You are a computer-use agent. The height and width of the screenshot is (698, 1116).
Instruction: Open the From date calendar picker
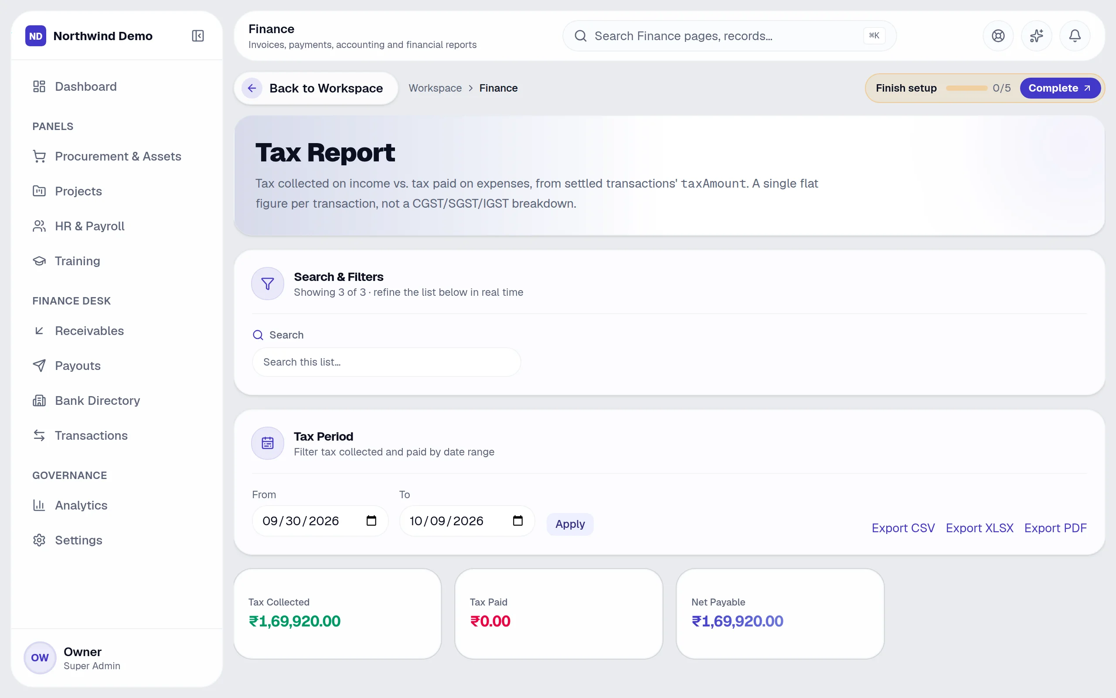pyautogui.click(x=371, y=521)
